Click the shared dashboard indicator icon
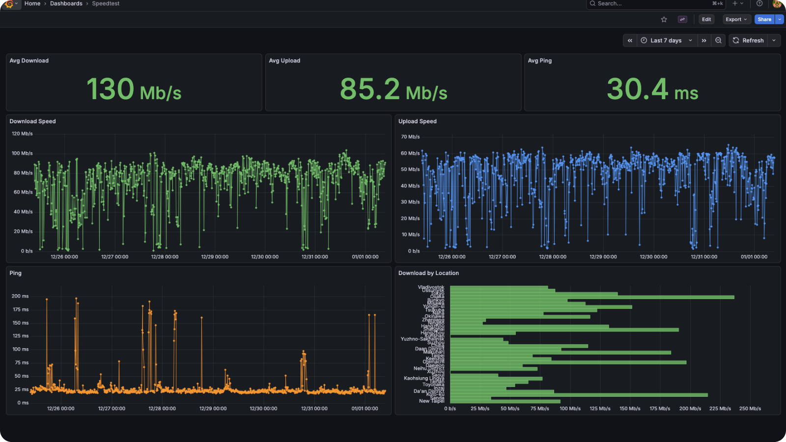The image size is (786, 442). [x=682, y=19]
